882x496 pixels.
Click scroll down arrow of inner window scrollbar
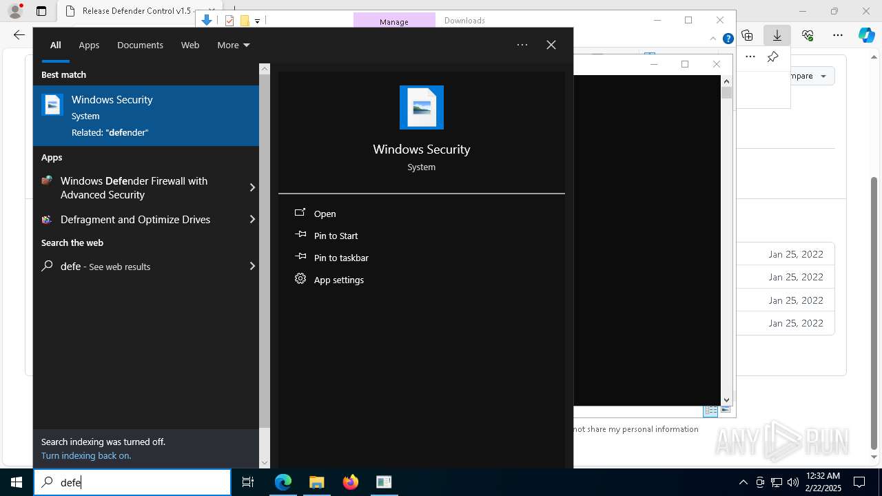pyautogui.click(x=726, y=400)
